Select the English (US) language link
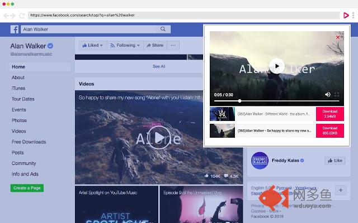The height and width of the screenshot is (223, 358). click(x=262, y=188)
